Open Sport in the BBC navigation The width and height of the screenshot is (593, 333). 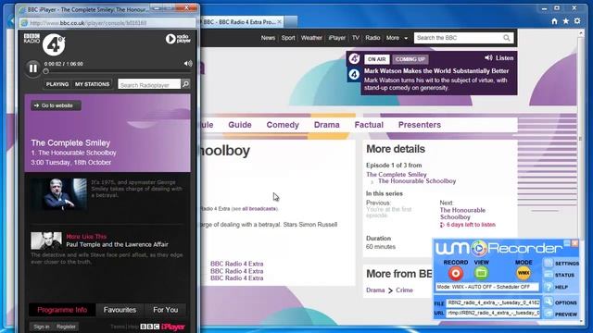[x=288, y=38]
